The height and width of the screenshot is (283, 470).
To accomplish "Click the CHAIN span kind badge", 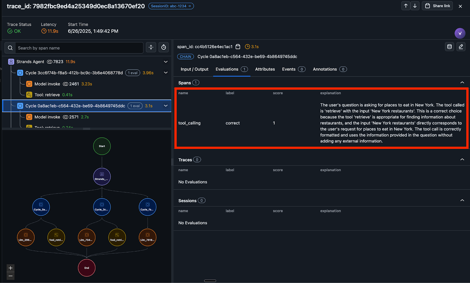I will tap(185, 57).
